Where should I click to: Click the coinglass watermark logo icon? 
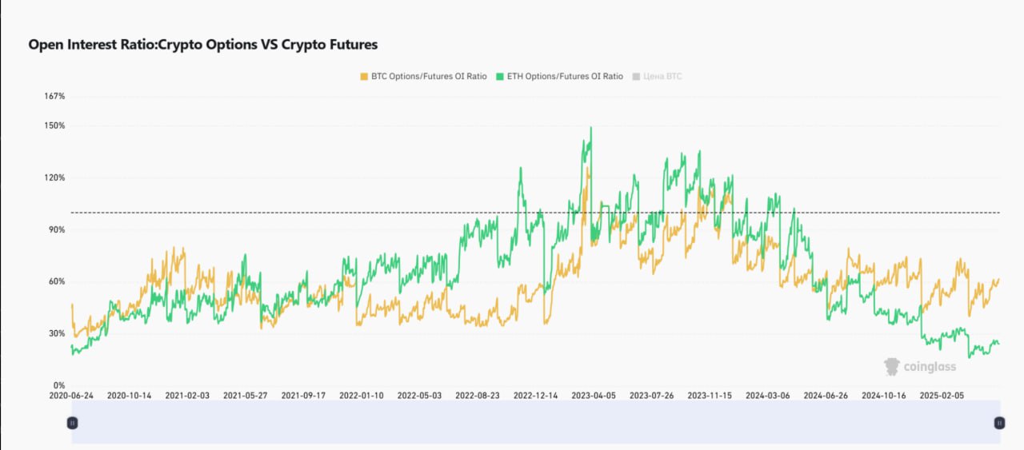892,367
